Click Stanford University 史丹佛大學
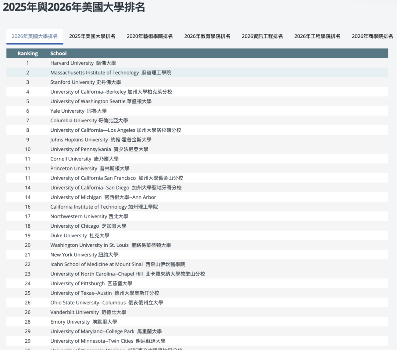The height and width of the screenshot is (350, 397). point(86,82)
